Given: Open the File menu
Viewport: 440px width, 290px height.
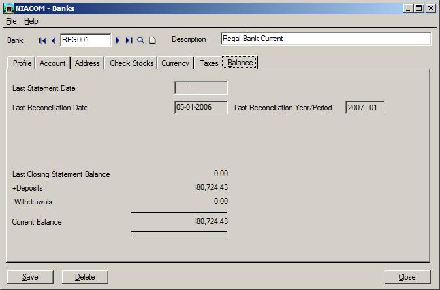Looking at the screenshot, I should pos(11,21).
